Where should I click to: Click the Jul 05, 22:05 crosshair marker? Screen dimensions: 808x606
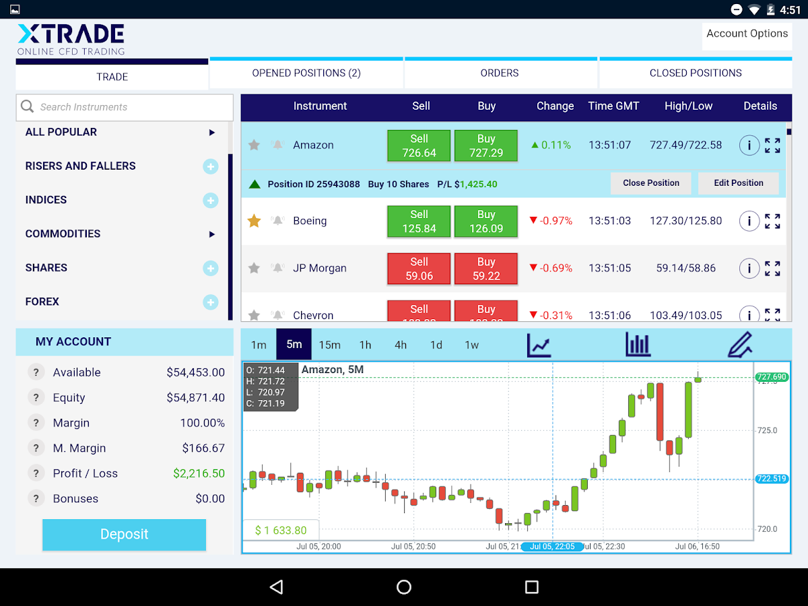click(x=553, y=547)
